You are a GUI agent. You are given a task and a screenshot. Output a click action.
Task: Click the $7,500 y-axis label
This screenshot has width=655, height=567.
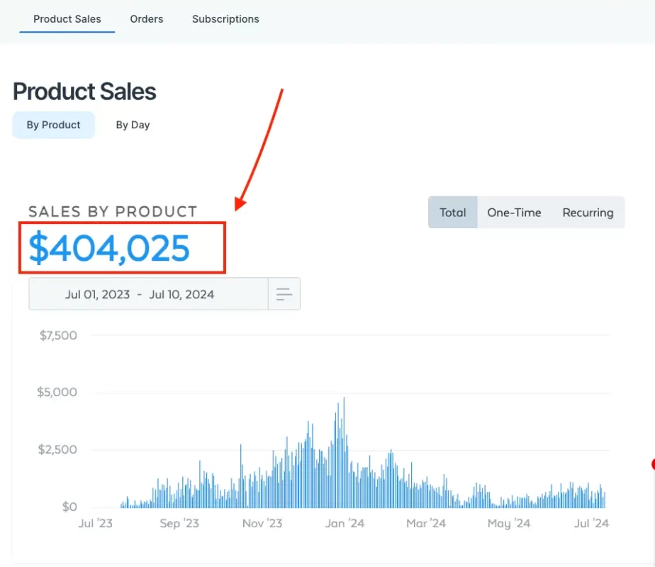pos(58,335)
